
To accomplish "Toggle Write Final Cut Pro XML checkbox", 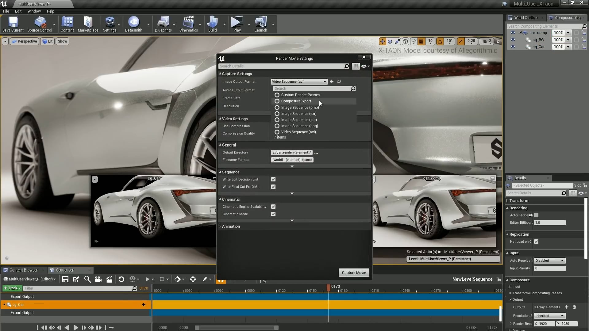I will (x=273, y=187).
